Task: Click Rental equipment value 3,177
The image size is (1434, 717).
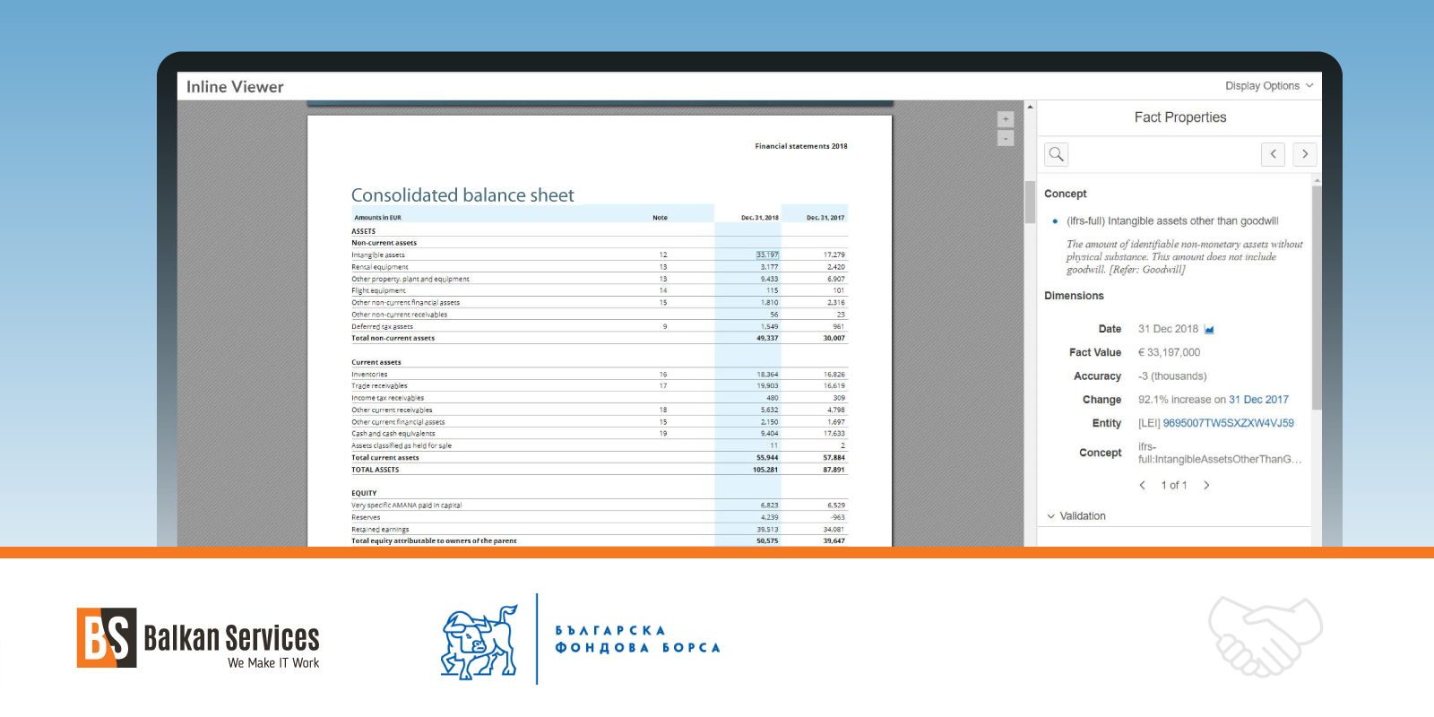Action: click(769, 266)
